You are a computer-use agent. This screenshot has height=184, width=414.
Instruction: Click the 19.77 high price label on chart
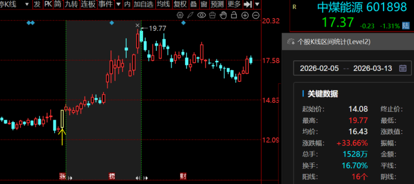[x=158, y=28]
